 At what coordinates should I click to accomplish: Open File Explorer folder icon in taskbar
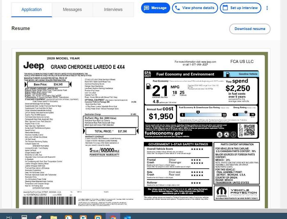pos(53,217)
